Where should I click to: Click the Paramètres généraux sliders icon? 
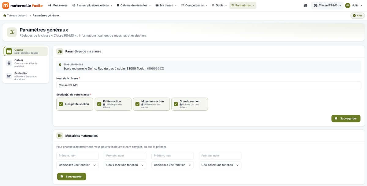(x=12, y=32)
